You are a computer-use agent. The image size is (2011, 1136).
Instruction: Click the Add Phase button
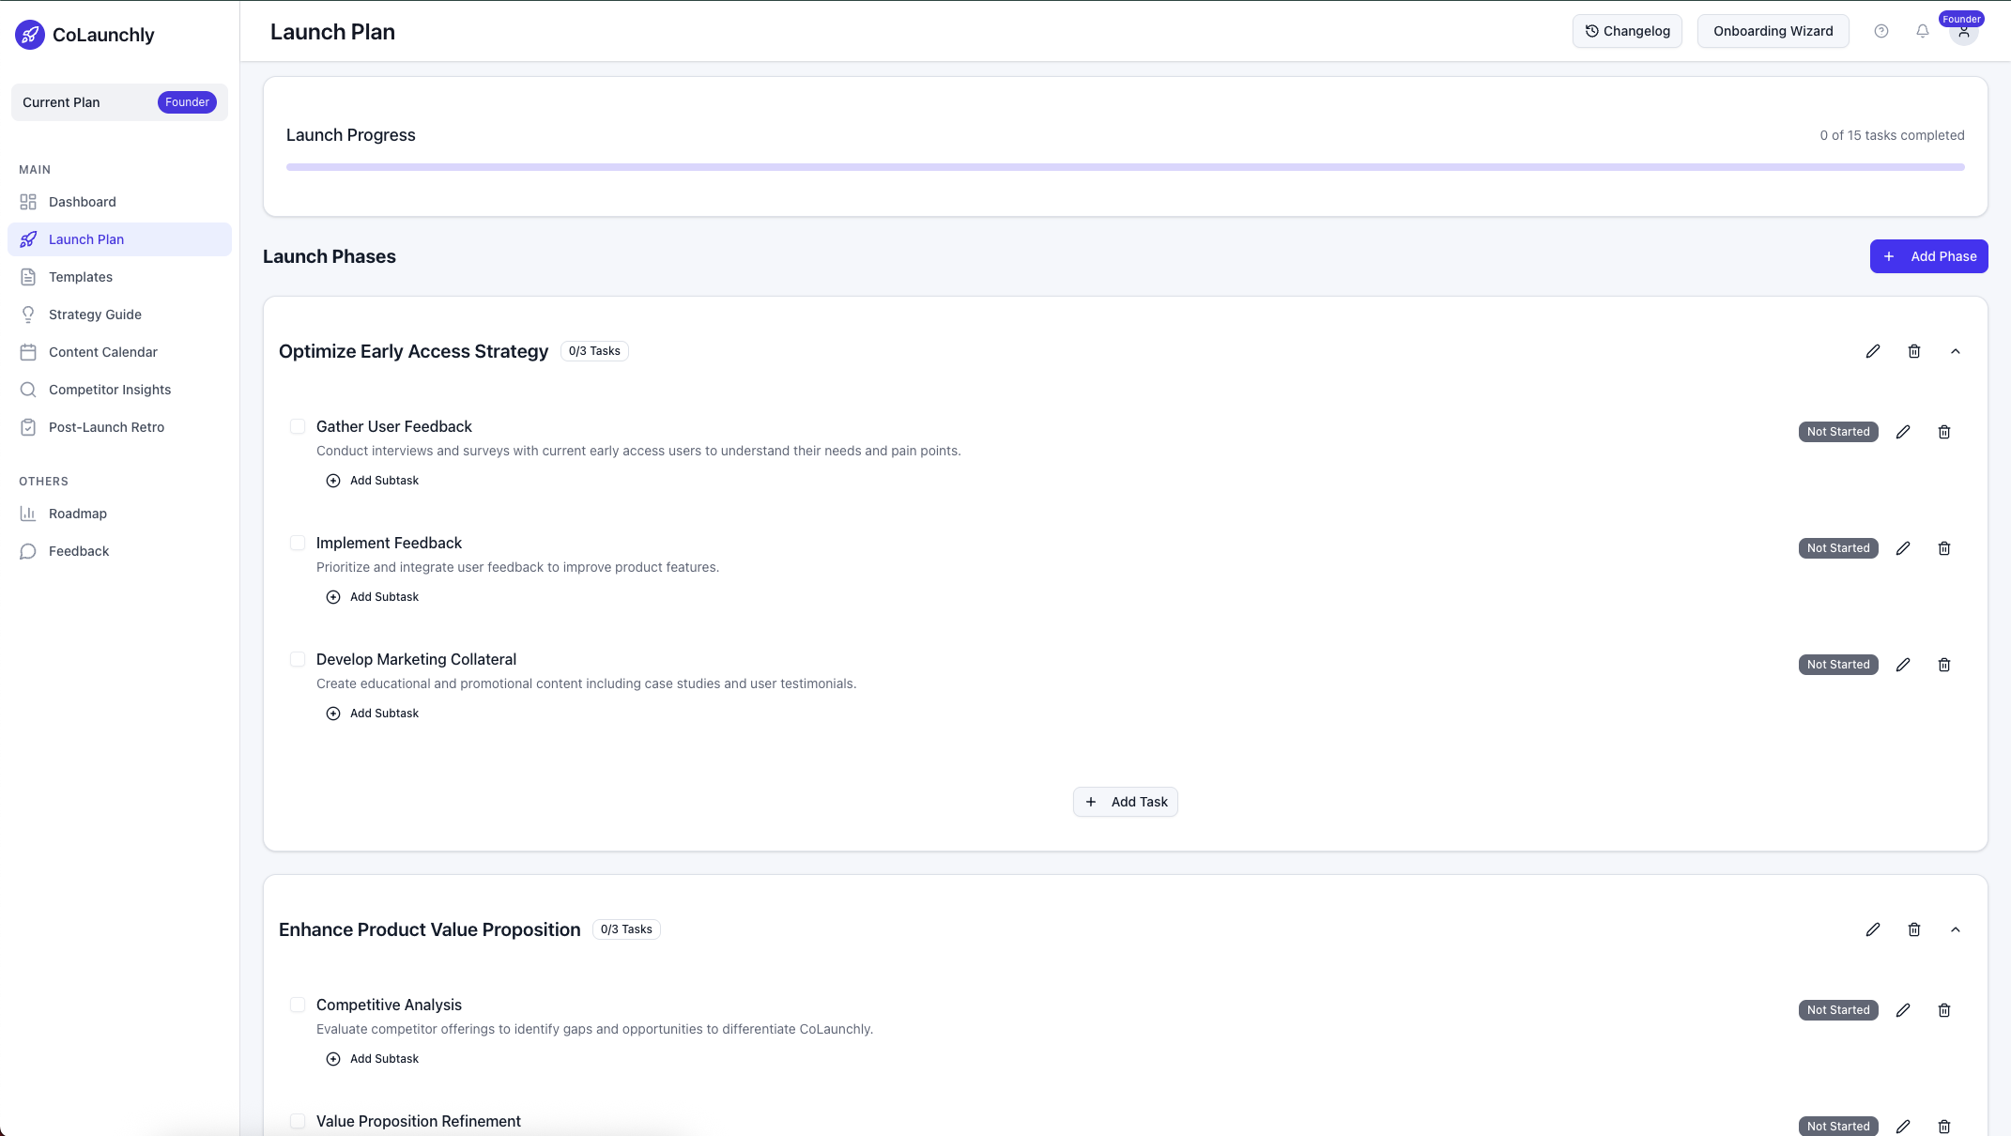click(x=1928, y=256)
